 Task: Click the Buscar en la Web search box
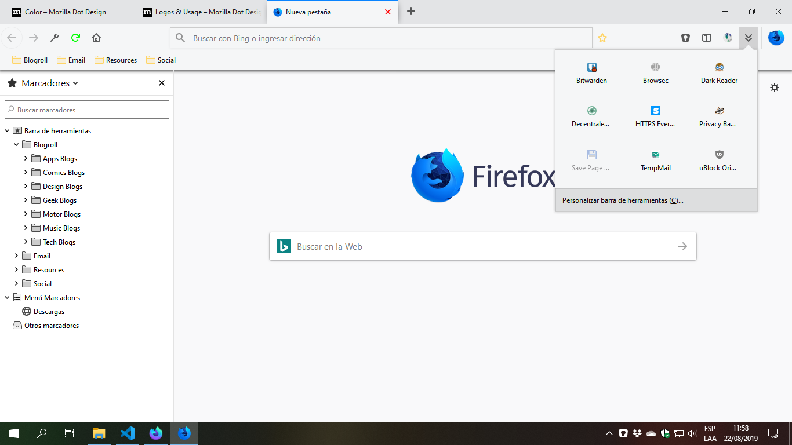pos(483,246)
